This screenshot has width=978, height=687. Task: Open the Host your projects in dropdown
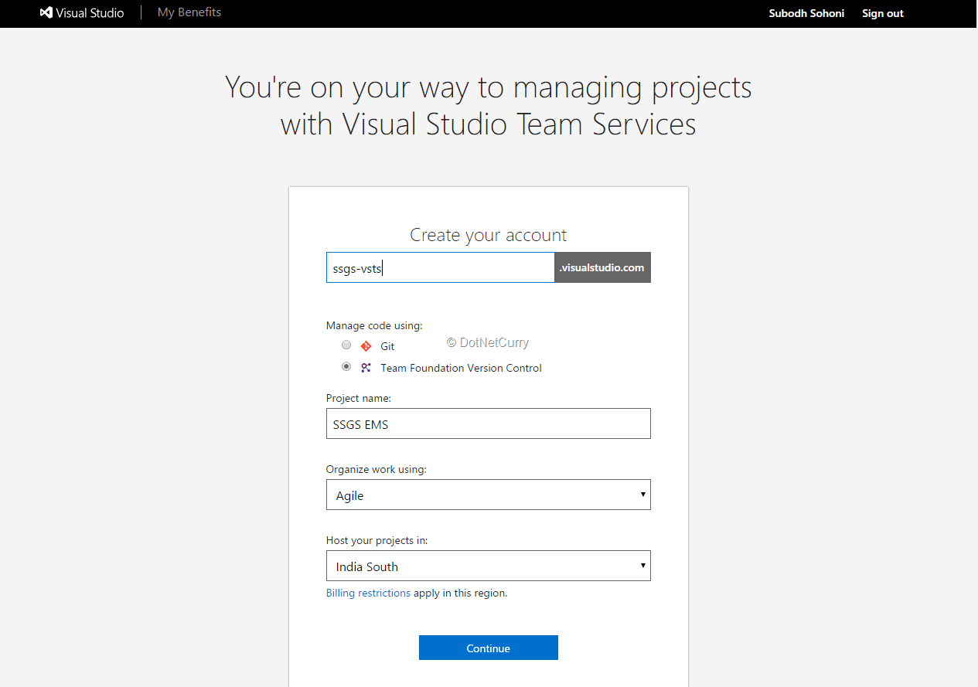489,566
